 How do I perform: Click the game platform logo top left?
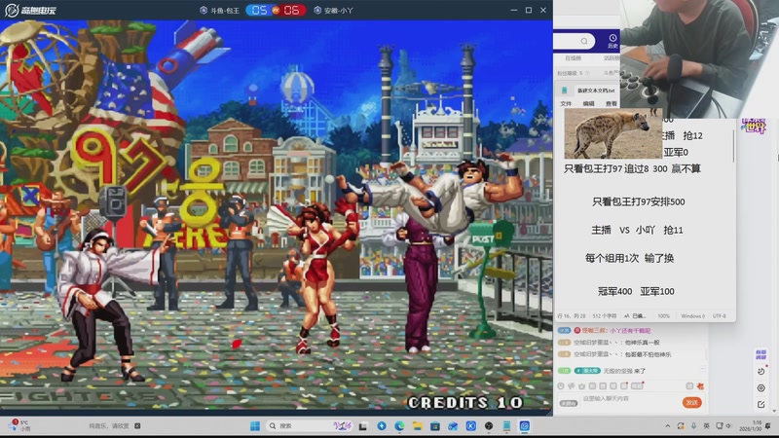pyautogui.click(x=31, y=10)
